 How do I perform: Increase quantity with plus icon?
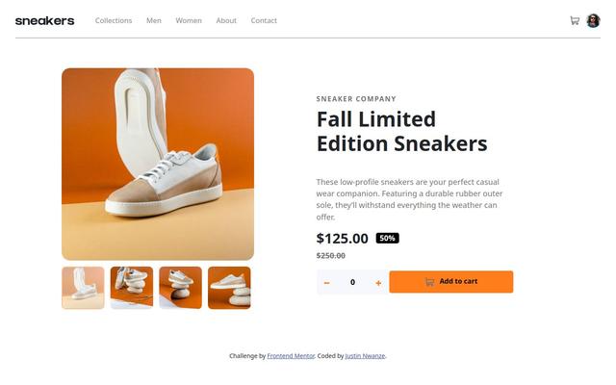tap(378, 282)
